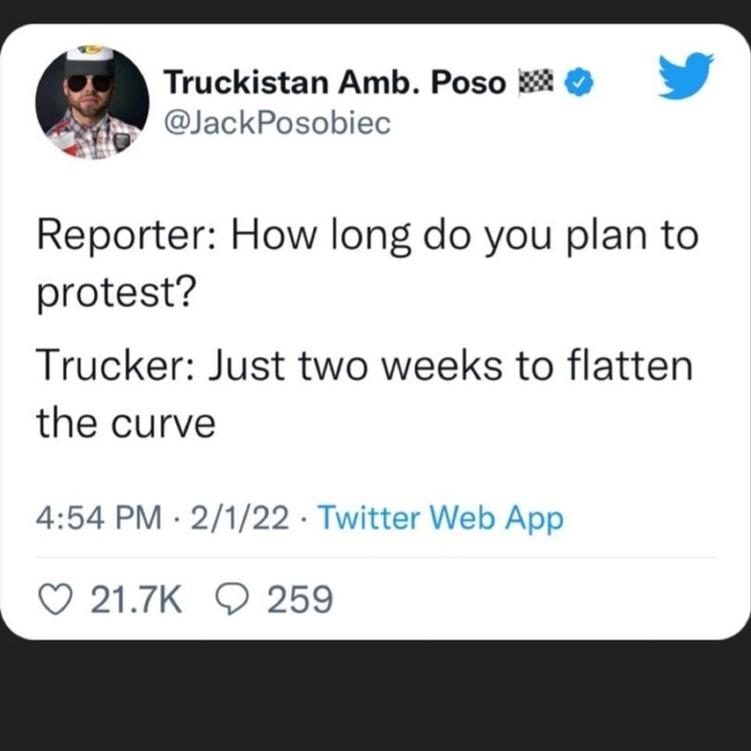
Task: Click the black area below the tweet card
Action: click(375, 695)
